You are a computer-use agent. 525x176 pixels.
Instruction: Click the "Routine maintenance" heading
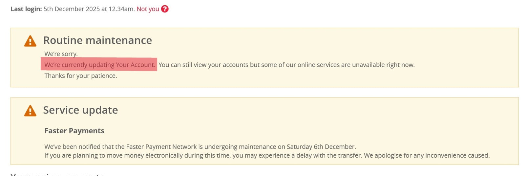coord(97,40)
